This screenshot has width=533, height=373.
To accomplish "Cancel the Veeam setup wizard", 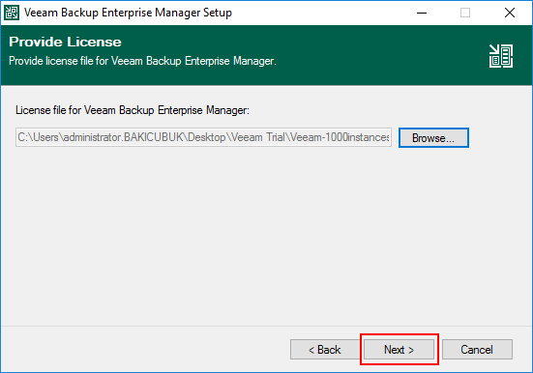I will [477, 349].
